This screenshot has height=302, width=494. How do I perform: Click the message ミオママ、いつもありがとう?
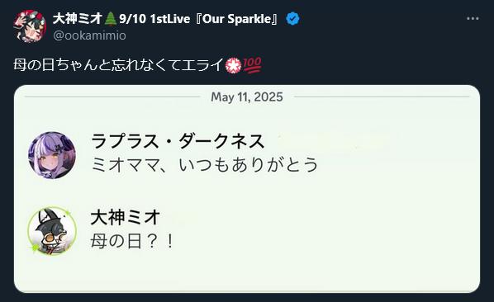pos(205,165)
